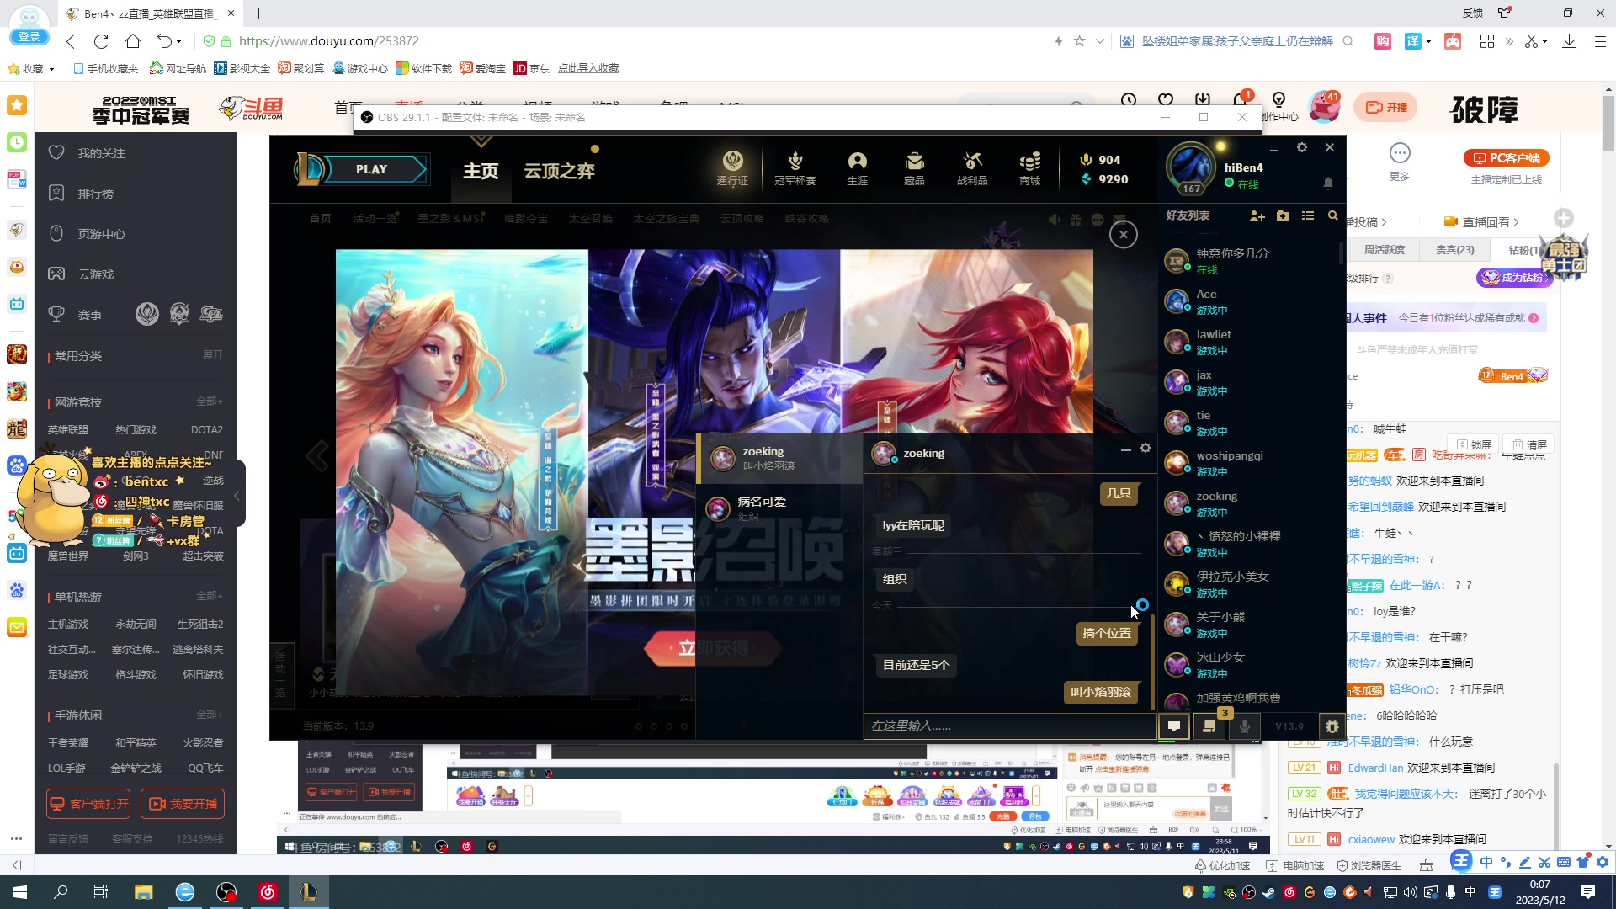Open the 商城 store icon
This screenshot has height=909, width=1616.
[x=1029, y=168]
